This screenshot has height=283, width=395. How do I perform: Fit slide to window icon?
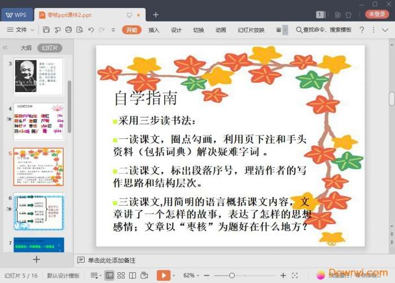(295, 276)
